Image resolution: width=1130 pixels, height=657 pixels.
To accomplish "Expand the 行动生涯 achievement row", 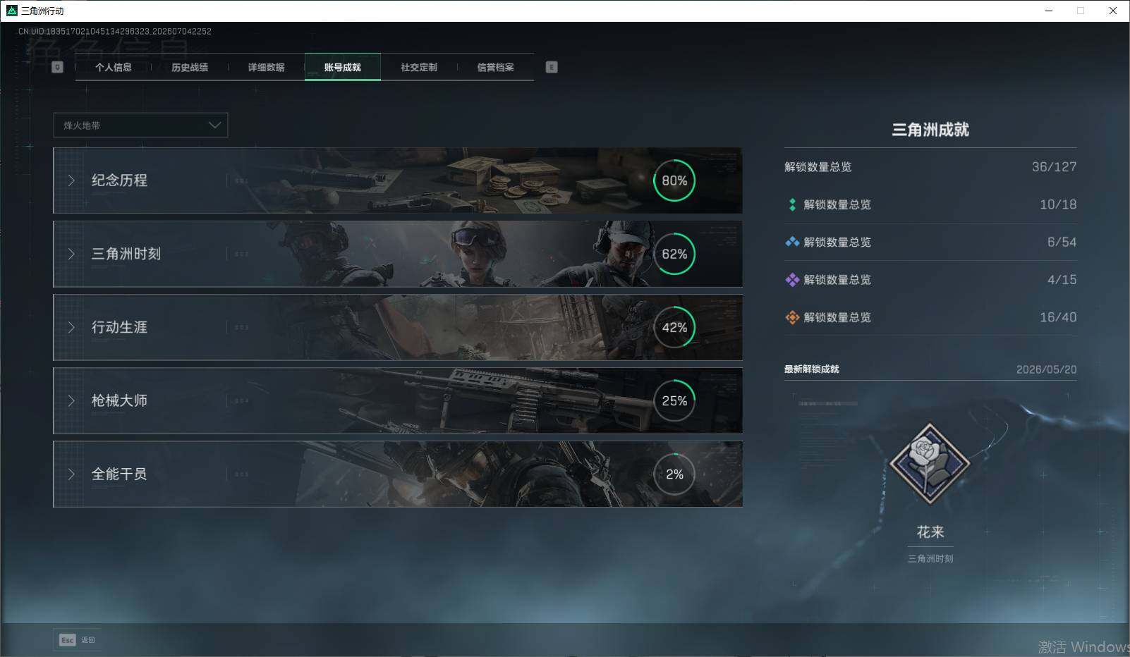I will tap(397, 327).
